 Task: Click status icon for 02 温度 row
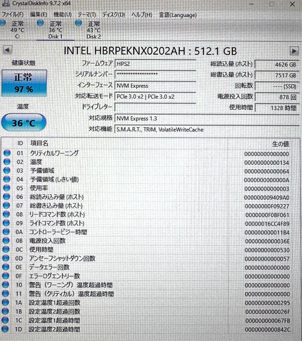pyautogui.click(x=7, y=162)
